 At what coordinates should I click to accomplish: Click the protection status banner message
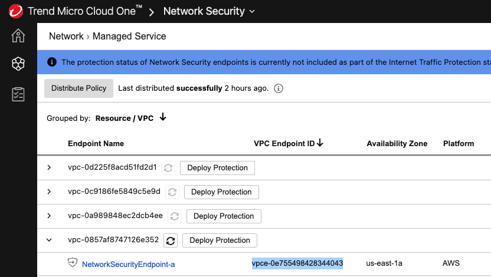[x=276, y=62]
